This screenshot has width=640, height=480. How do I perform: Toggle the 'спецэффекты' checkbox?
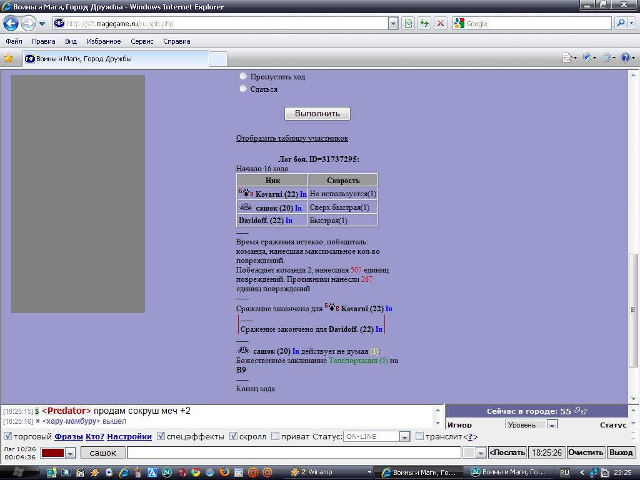(x=161, y=436)
